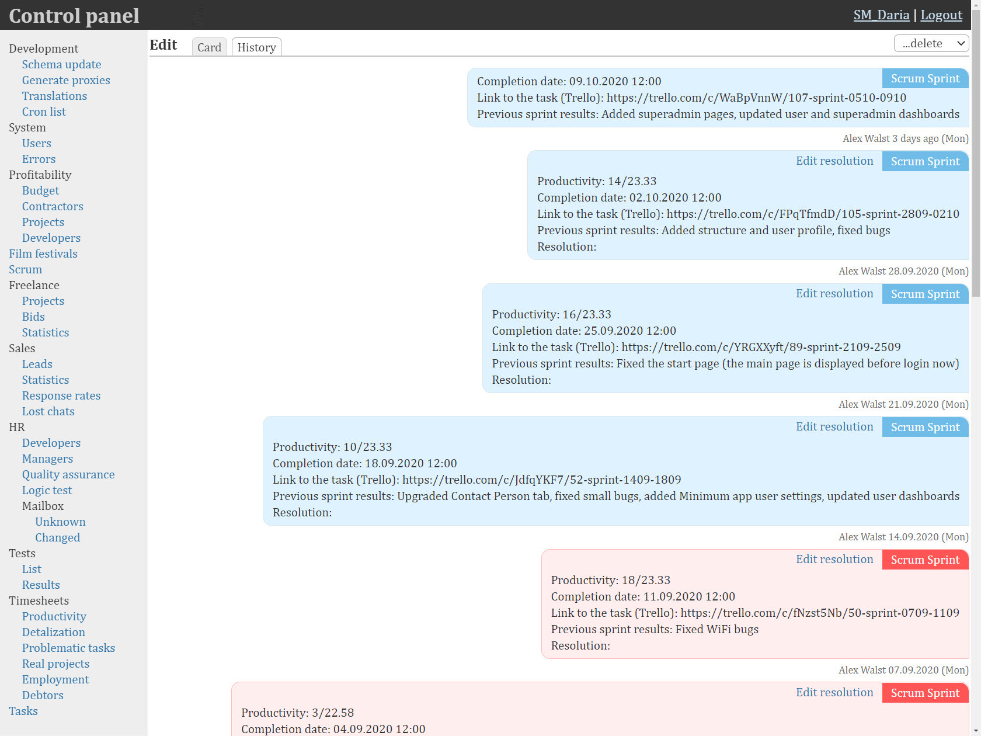Click the top blue Scrum Sprint label
Screen dimensions: 981x736
pos(924,78)
